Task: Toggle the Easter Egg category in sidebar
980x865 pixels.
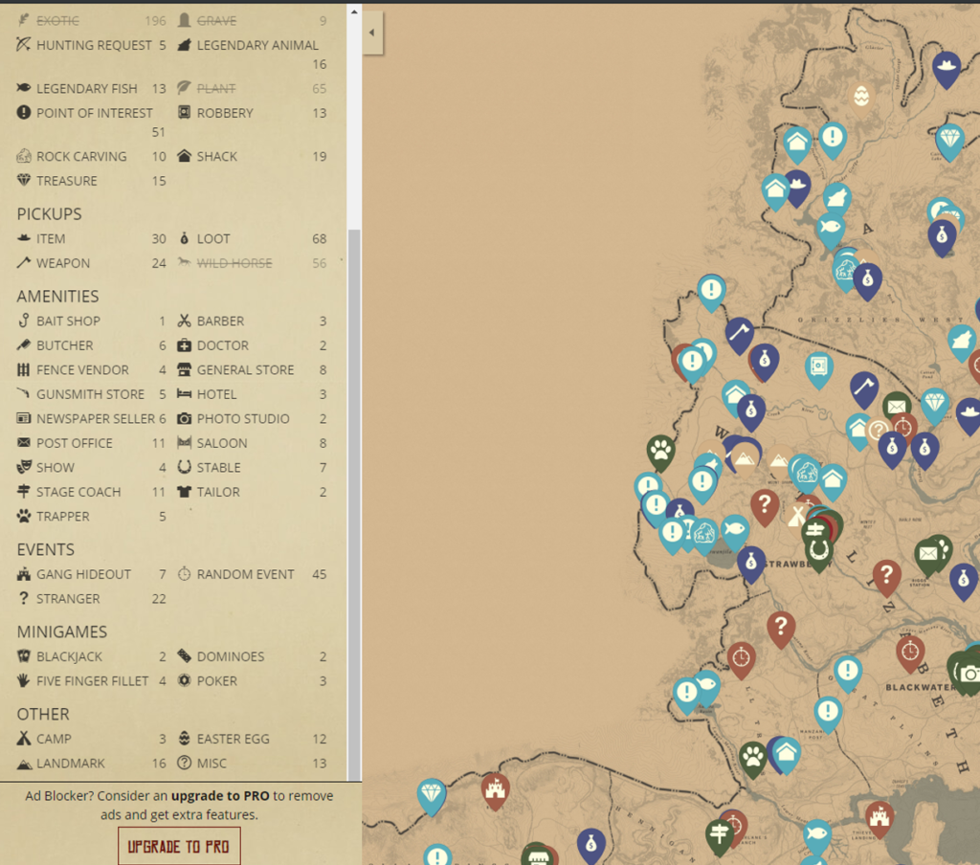Action: 252,739
